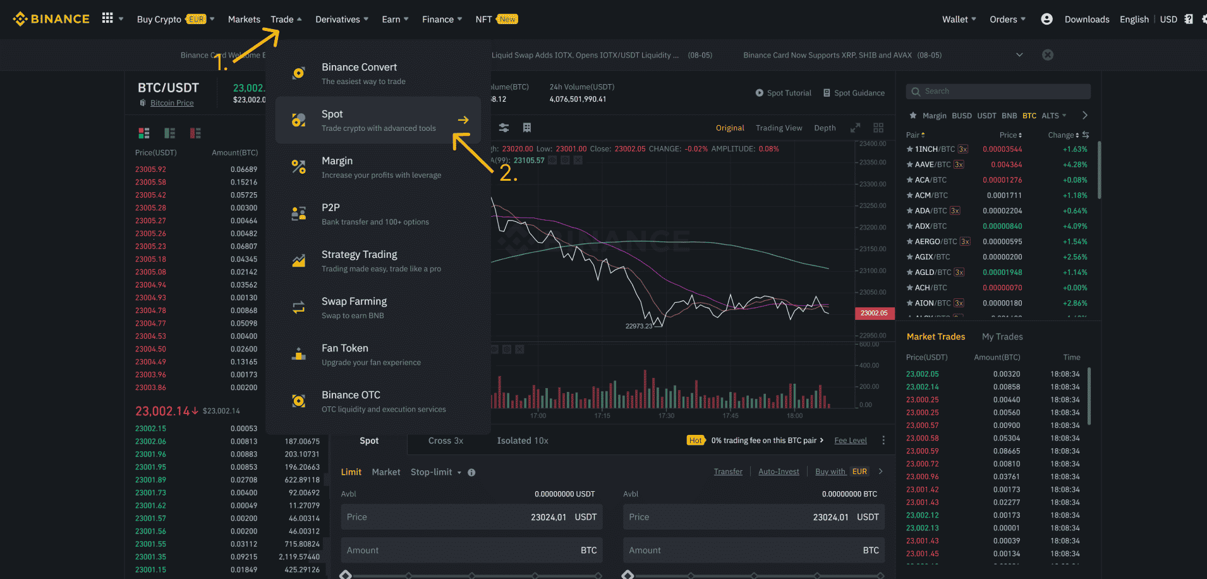Click the Transfer link in order form

728,472
